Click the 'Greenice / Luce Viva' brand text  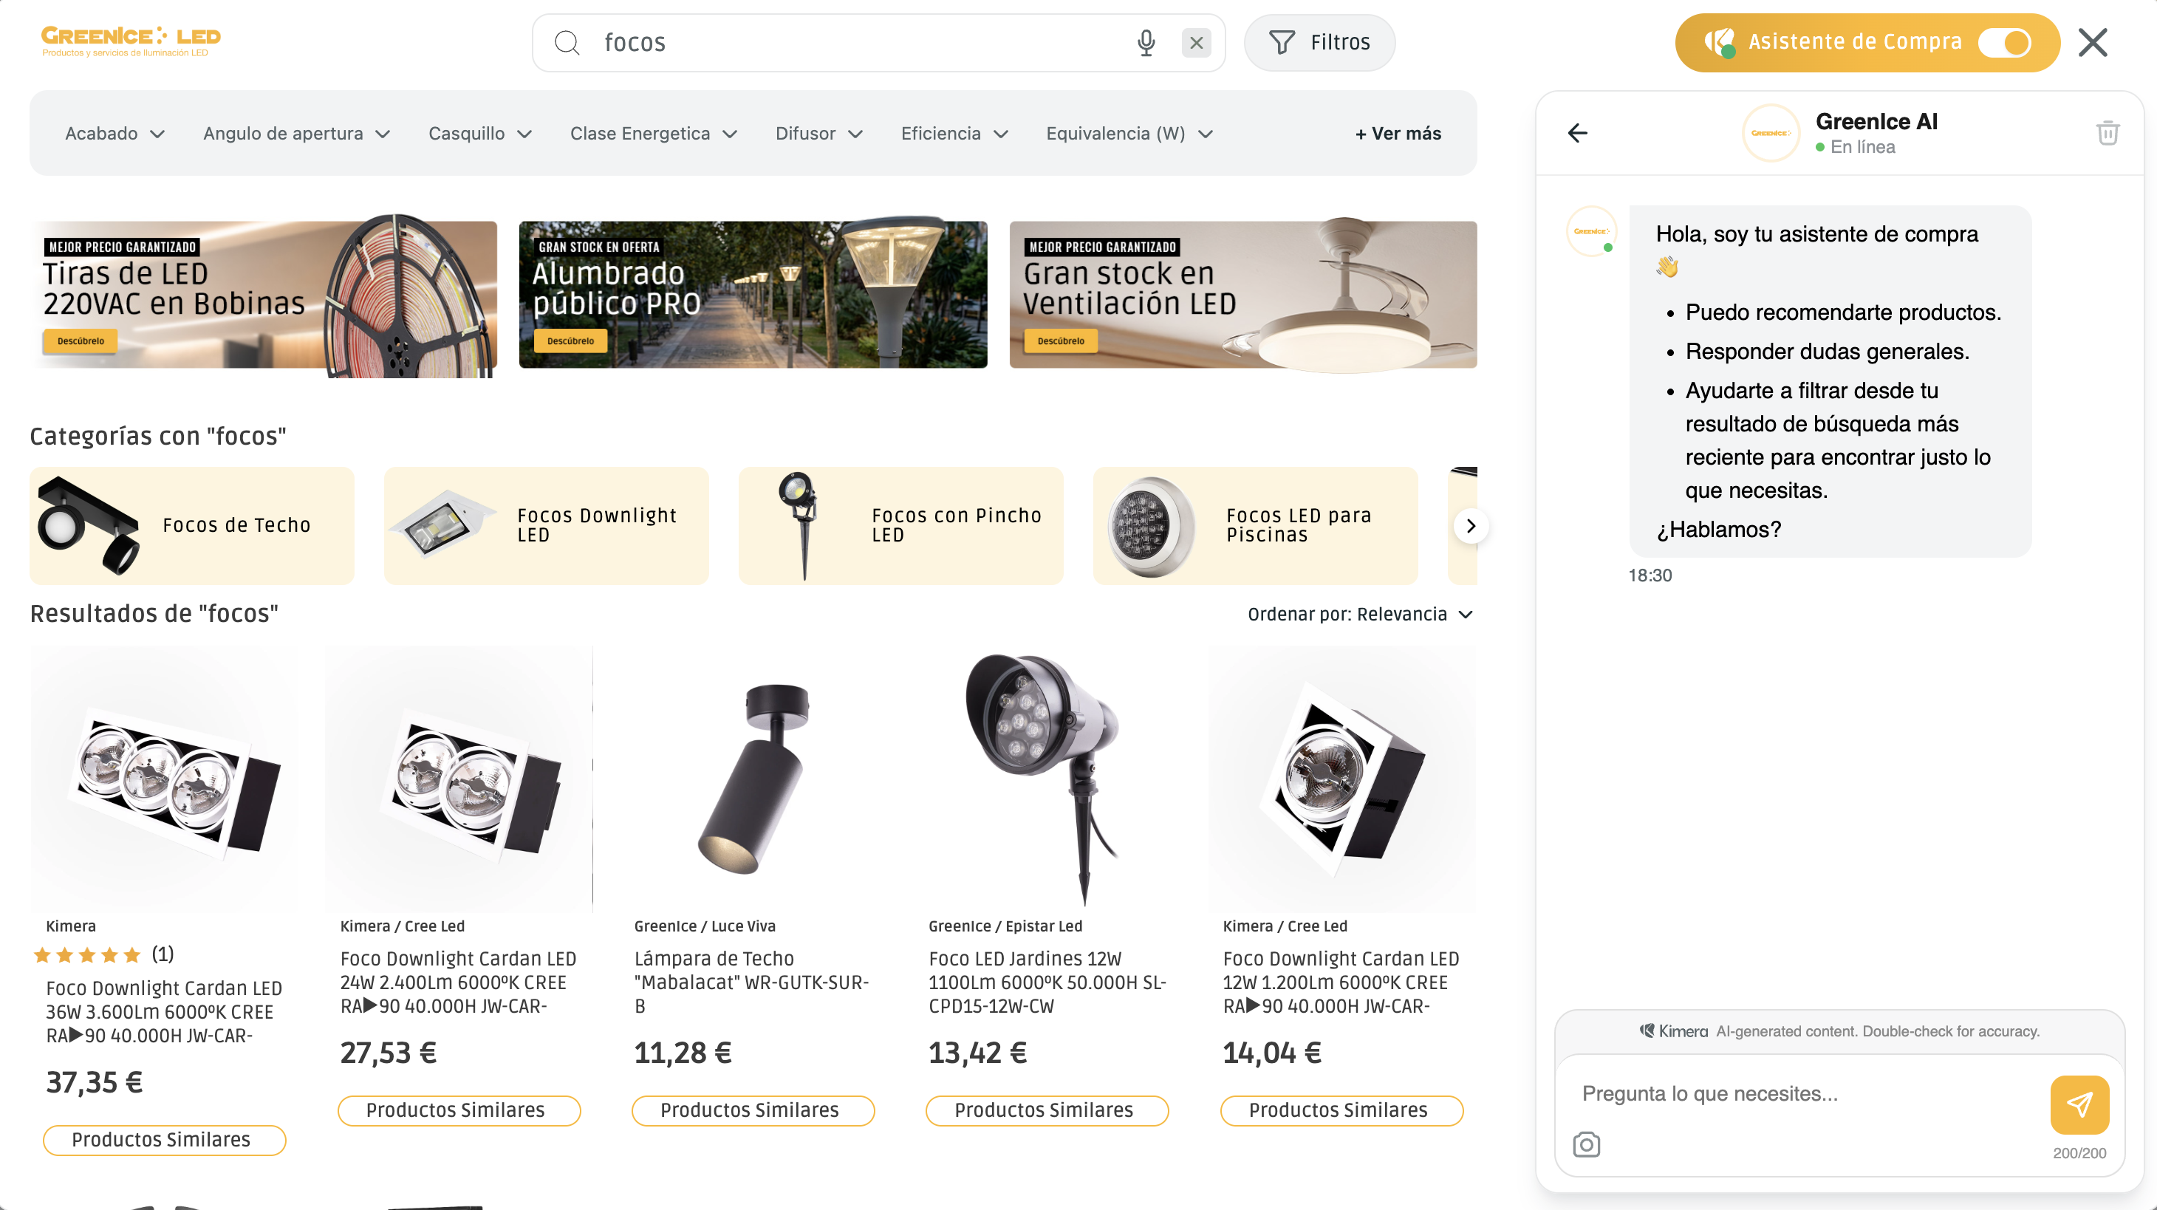pyautogui.click(x=705, y=926)
